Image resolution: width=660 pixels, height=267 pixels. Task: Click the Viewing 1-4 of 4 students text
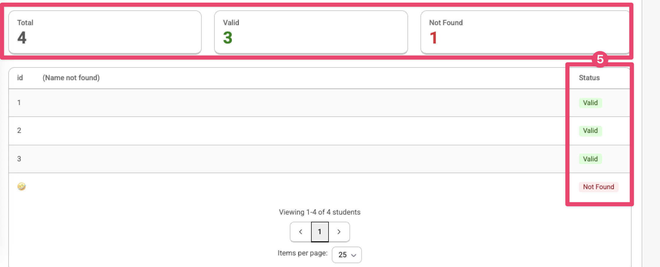[x=319, y=212]
